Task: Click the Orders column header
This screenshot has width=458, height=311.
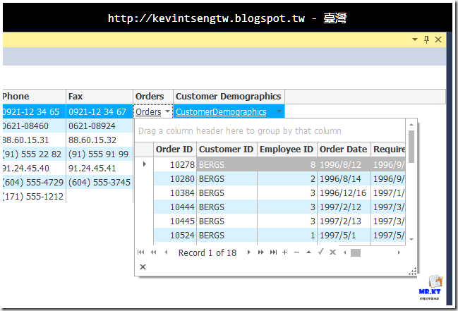Action: tap(153, 97)
